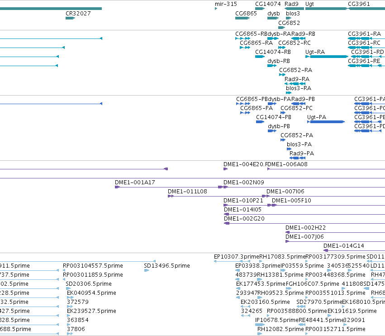Select the Ugt-PA protein label
385x336 pixels.
click(x=317, y=117)
